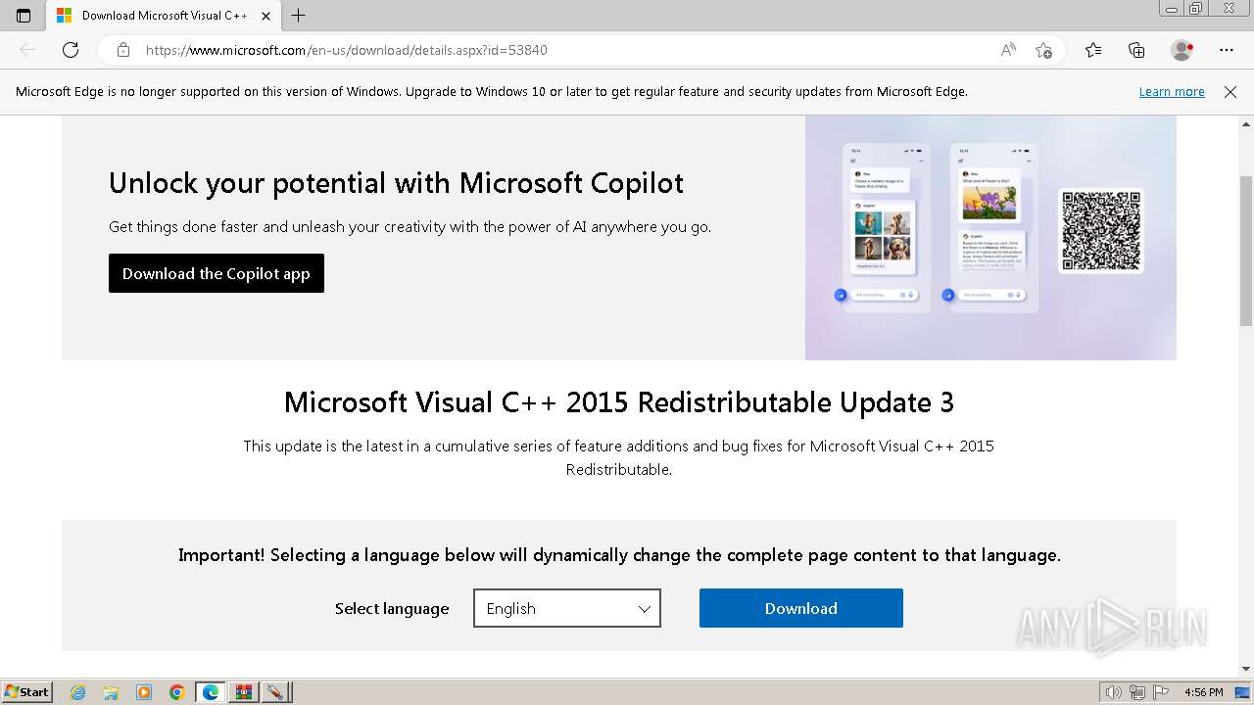Follow the Learn more link
This screenshot has width=1254, height=705.
click(1171, 92)
